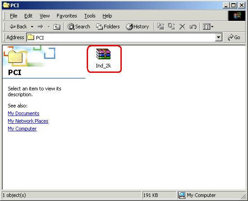Screen dimensions: 248x201
Task: Expand the Address bar dropdown
Action: point(219,37)
